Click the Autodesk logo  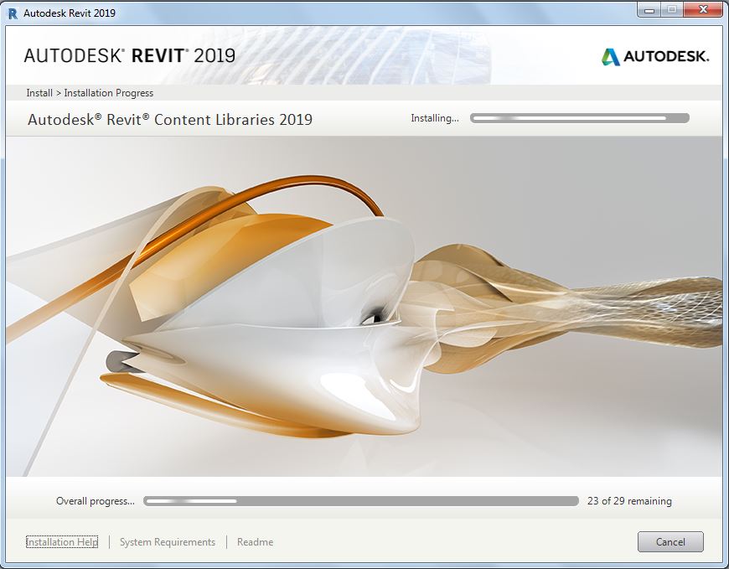tap(655, 57)
